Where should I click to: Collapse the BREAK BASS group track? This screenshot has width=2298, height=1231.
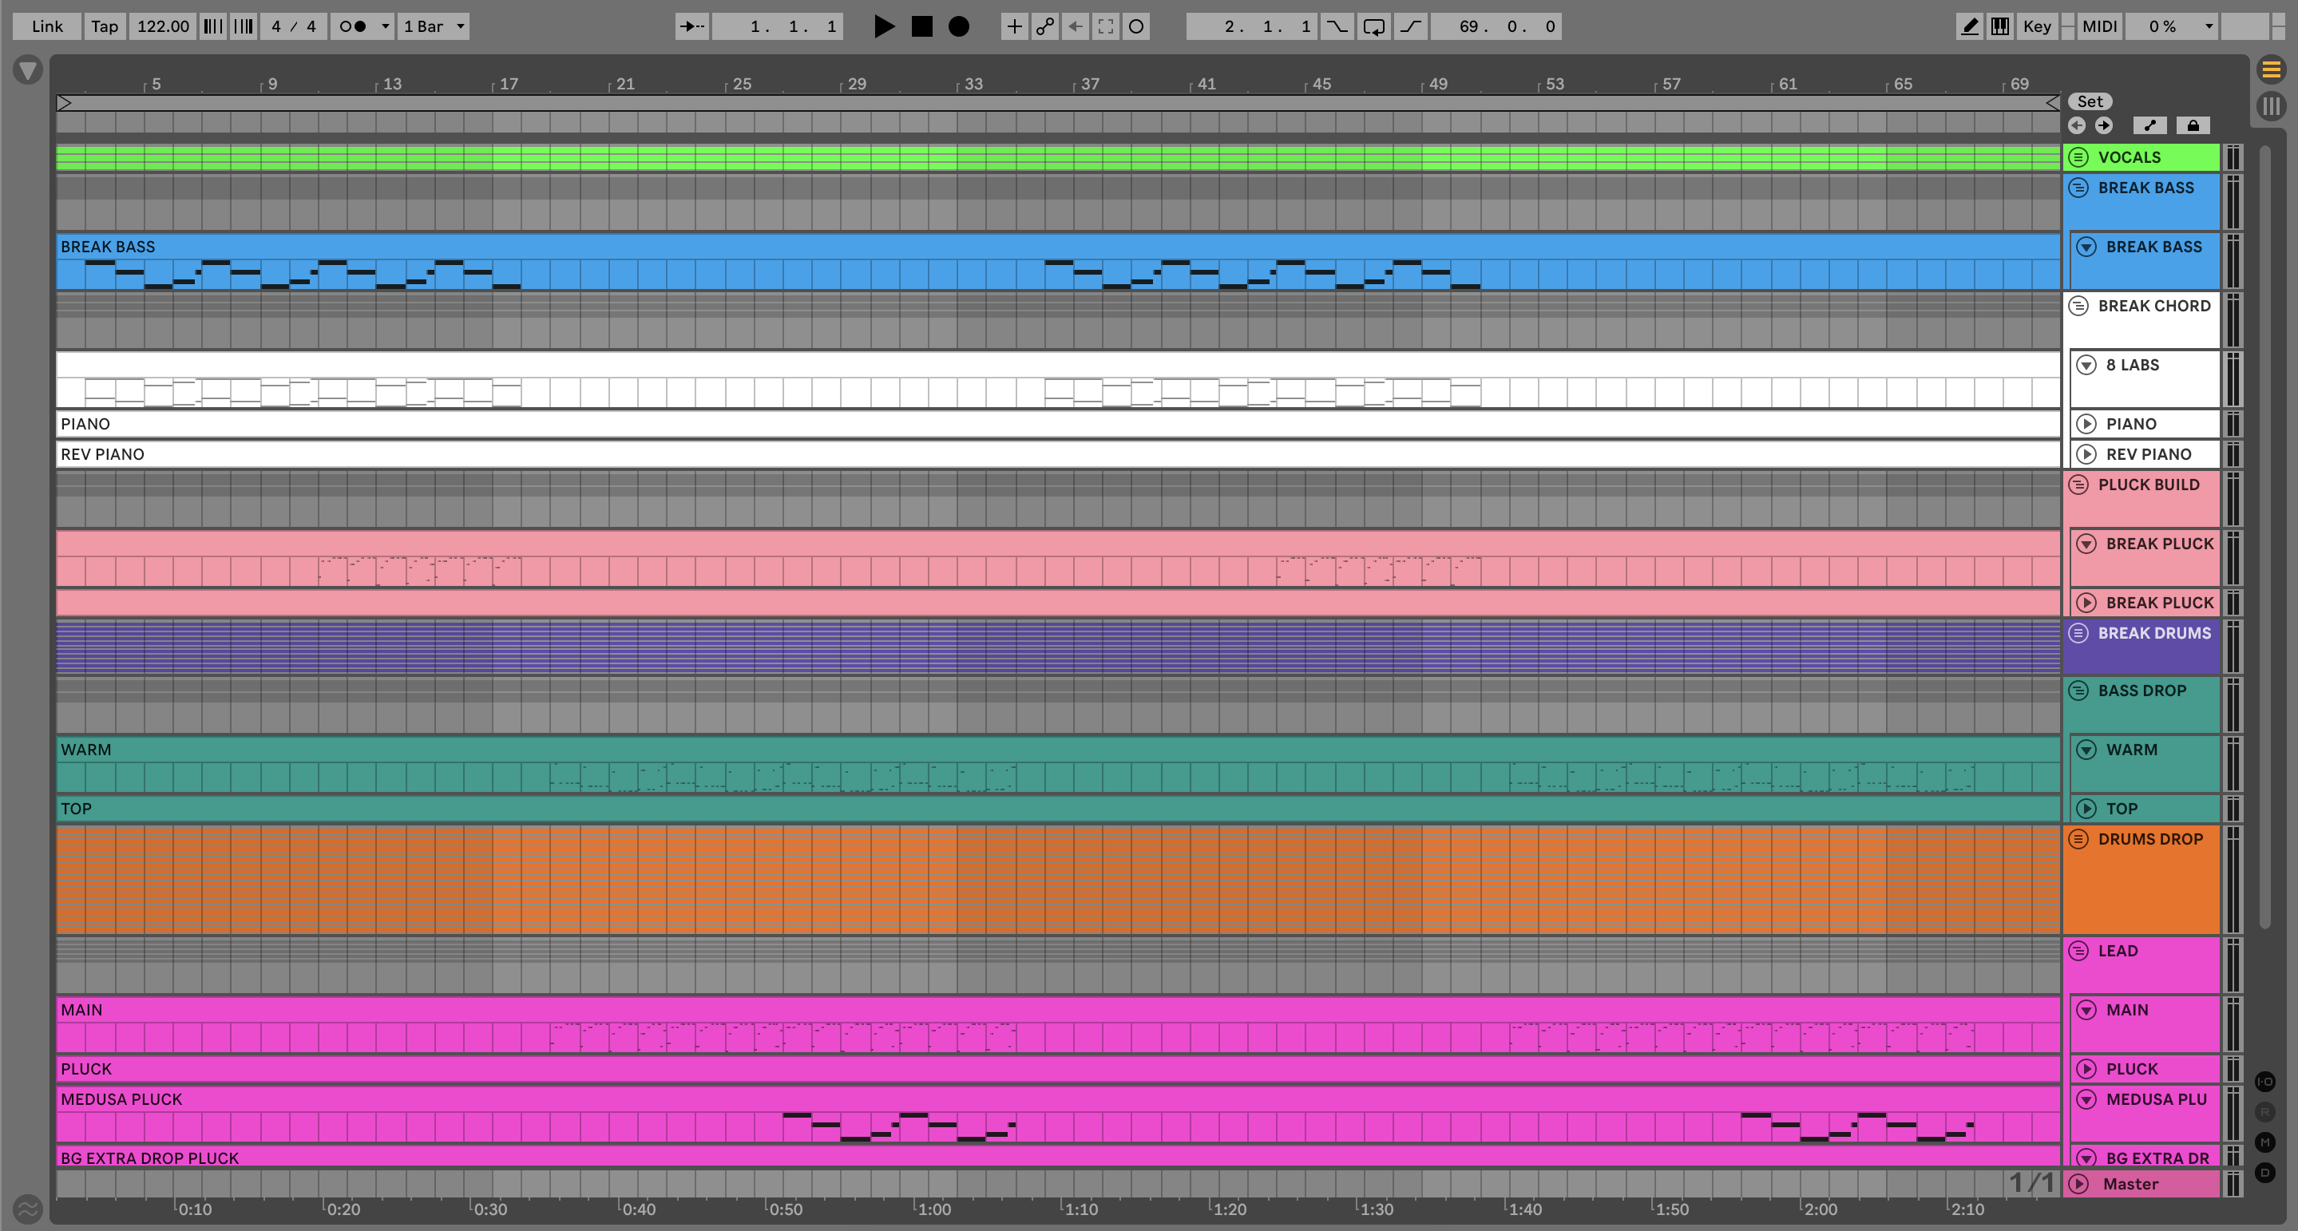[x=2078, y=188]
